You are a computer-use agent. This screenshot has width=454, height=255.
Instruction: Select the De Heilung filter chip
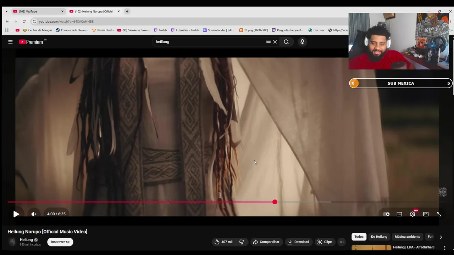379,237
